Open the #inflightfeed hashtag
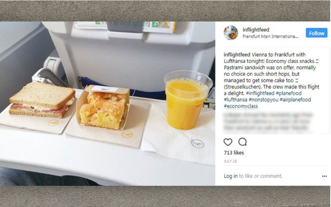Image resolution: width=331 pixels, height=207 pixels. point(260,93)
